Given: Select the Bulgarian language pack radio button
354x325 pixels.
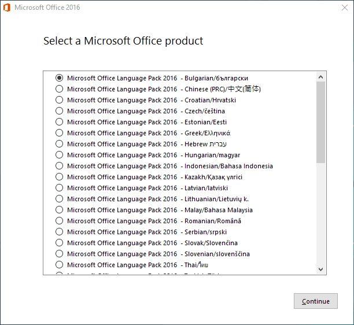Looking at the screenshot, I should (x=59, y=78).
